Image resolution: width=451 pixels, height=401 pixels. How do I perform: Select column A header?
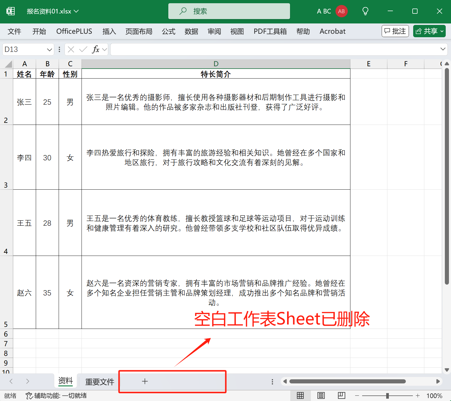25,64
